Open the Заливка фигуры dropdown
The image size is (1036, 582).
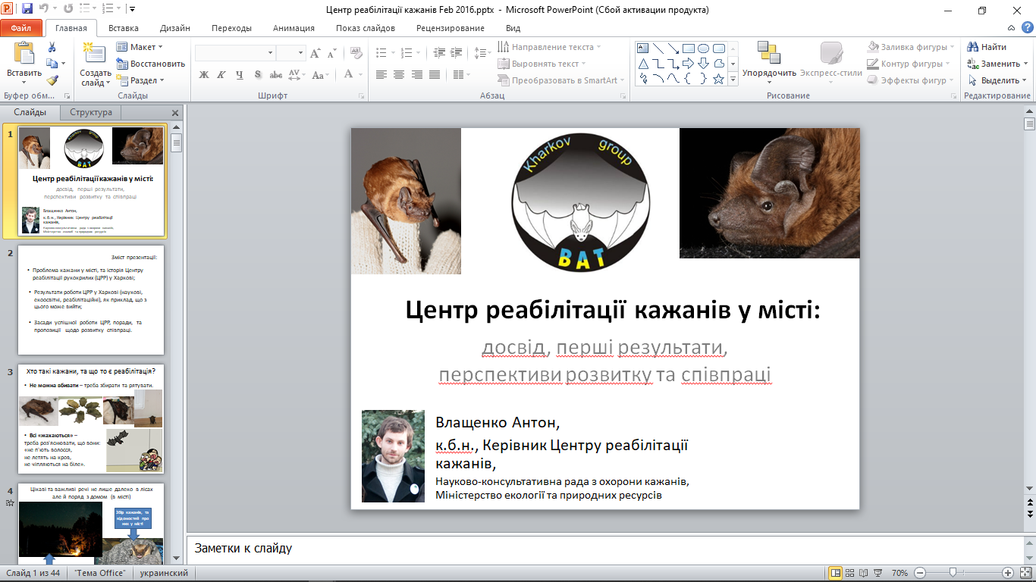pos(912,47)
